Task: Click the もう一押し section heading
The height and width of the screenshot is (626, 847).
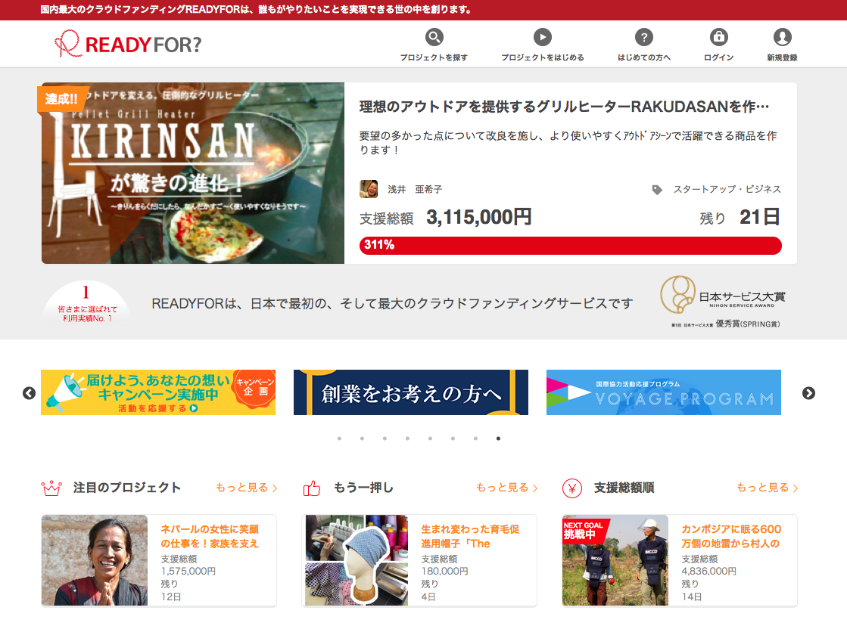Action: pos(363,488)
